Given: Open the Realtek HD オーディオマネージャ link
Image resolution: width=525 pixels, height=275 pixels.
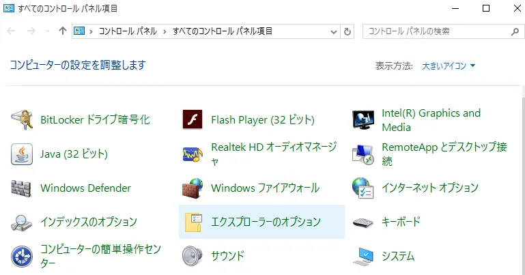Looking at the screenshot, I should [274, 154].
